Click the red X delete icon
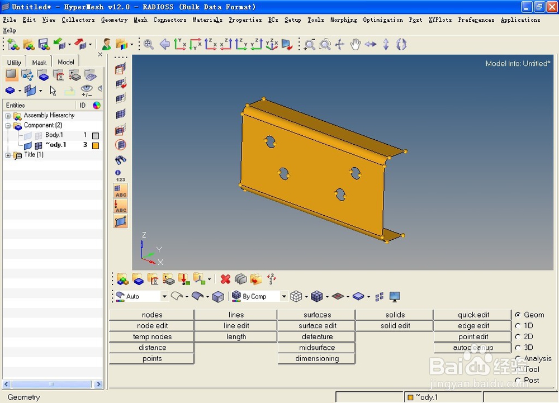Screen dimensions: 559x403 click(x=225, y=279)
